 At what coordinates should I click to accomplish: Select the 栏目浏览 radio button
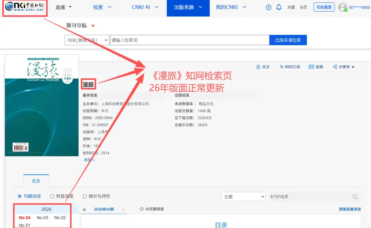click(52, 196)
